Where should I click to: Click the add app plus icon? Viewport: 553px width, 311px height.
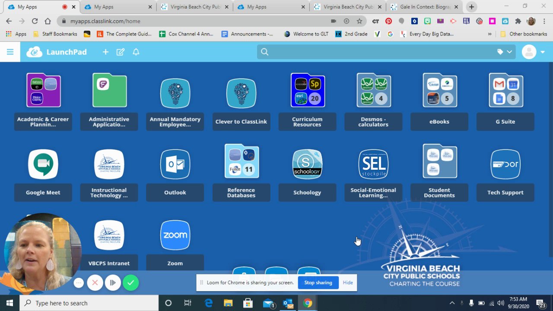[105, 52]
